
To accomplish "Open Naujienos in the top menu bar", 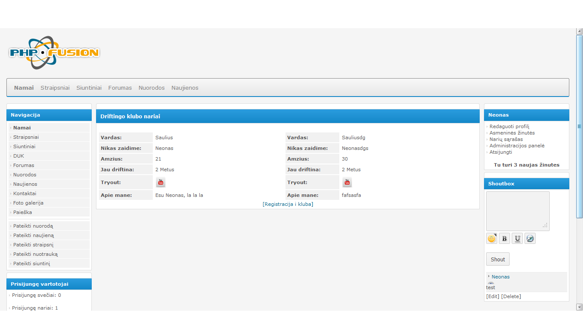I will pos(185,88).
